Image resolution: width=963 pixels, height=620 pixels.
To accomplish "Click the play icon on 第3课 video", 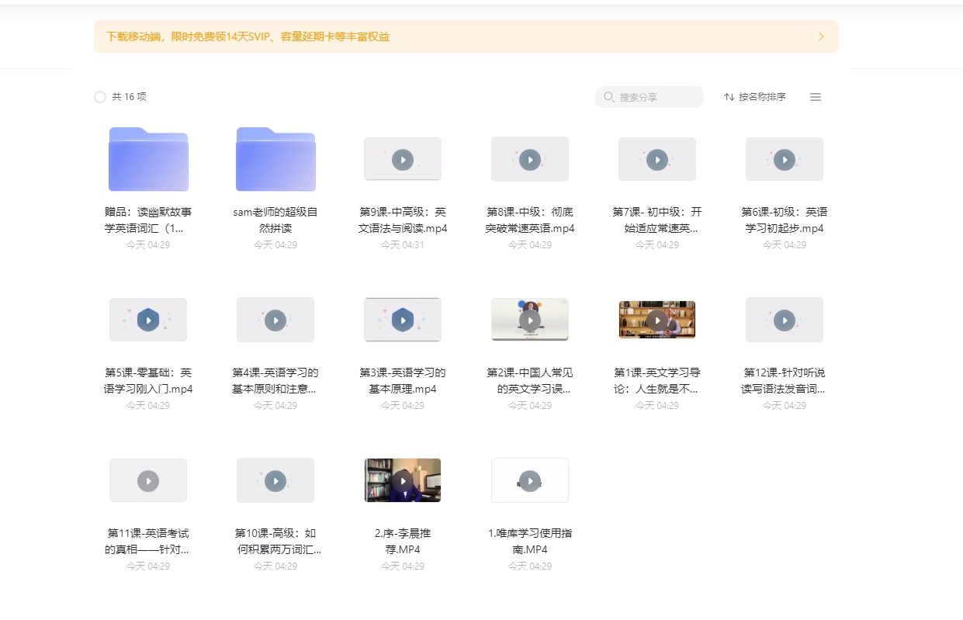I will pos(403,319).
